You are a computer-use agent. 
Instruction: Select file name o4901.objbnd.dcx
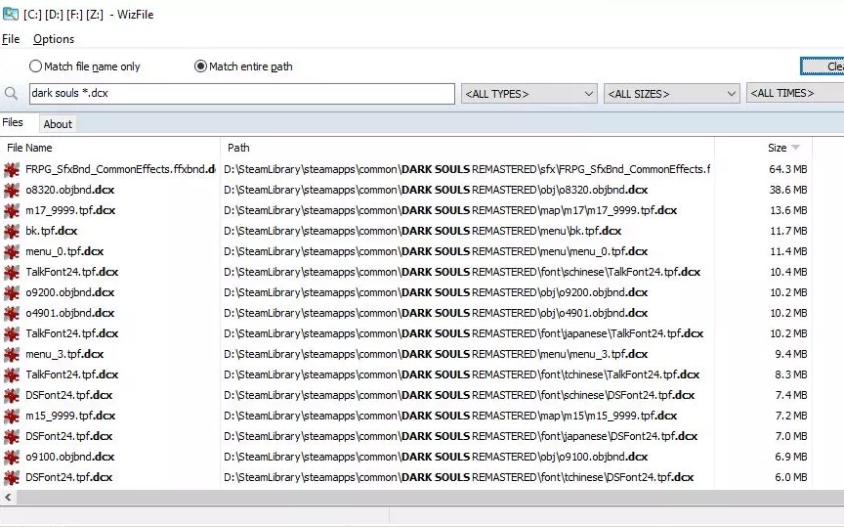click(70, 313)
